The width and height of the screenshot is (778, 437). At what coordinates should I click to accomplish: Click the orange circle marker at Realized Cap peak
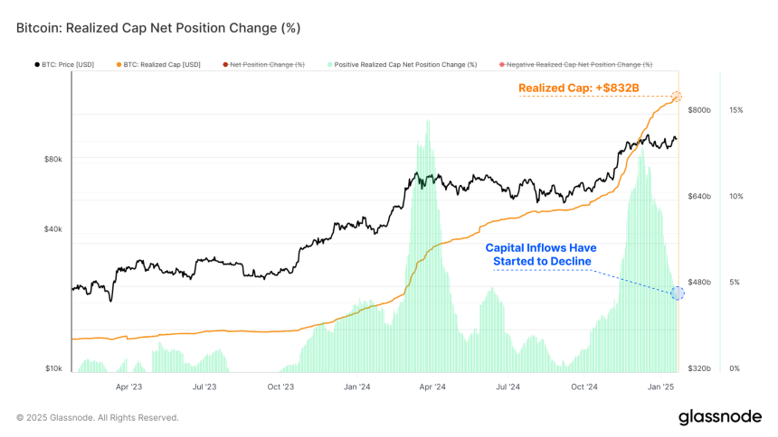tap(677, 96)
